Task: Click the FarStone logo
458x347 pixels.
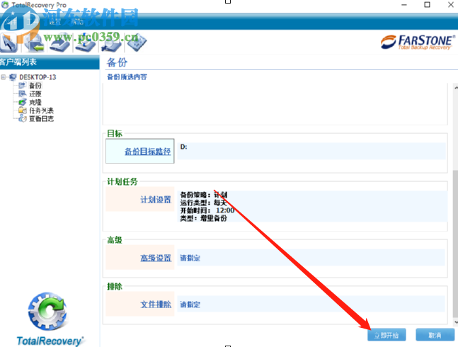Action: click(x=418, y=42)
